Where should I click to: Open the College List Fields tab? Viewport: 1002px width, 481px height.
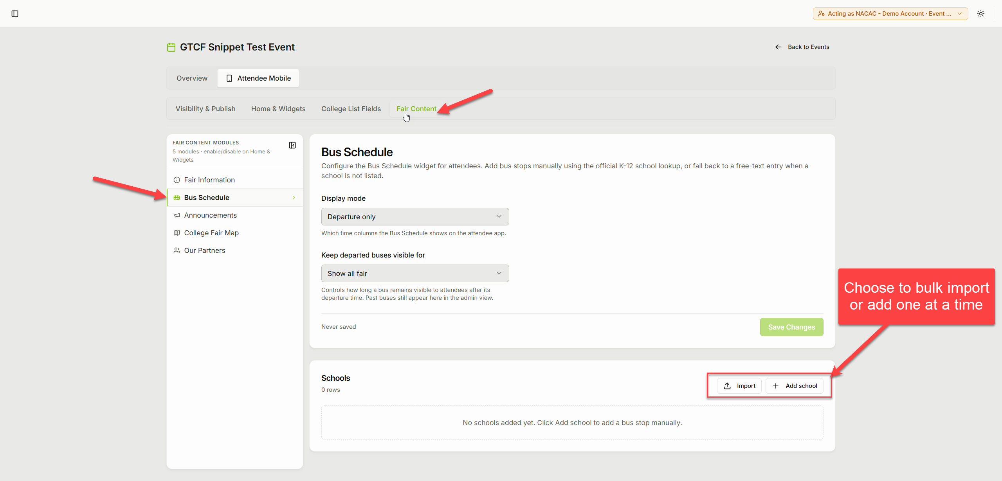click(x=351, y=109)
